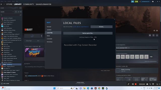Viewport: 161px width, 90px height.
Task: Open the COMMUNITY section
Action: [x=28, y=4]
